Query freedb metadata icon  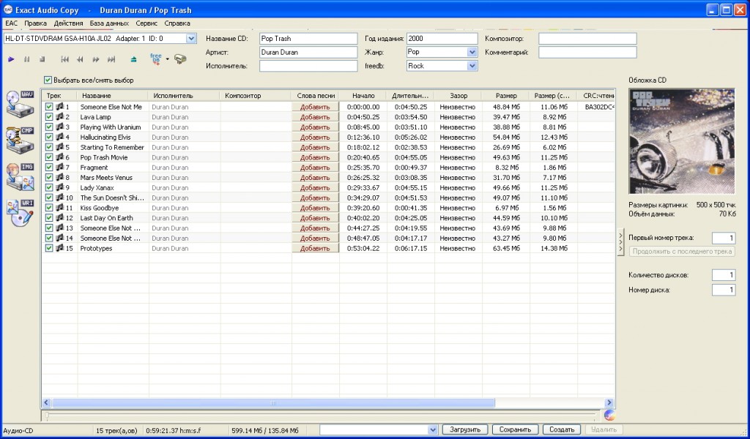click(x=156, y=59)
